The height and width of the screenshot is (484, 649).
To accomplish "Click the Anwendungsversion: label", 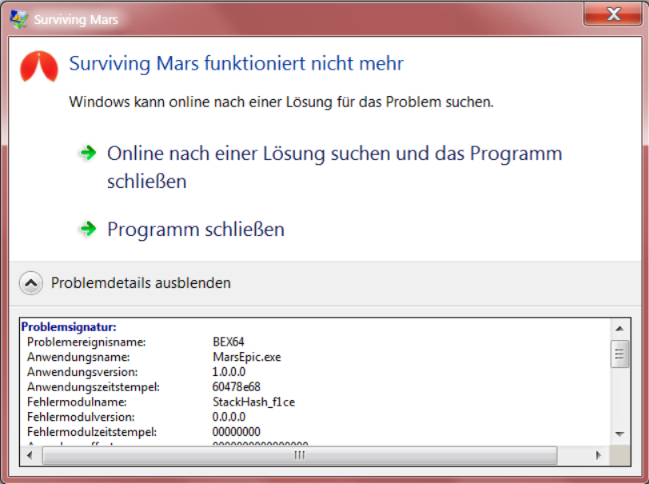I will click(x=82, y=372).
